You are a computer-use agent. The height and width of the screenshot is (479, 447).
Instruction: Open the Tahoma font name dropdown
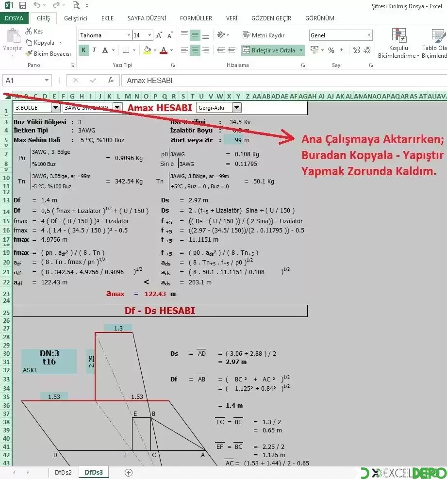pos(129,35)
